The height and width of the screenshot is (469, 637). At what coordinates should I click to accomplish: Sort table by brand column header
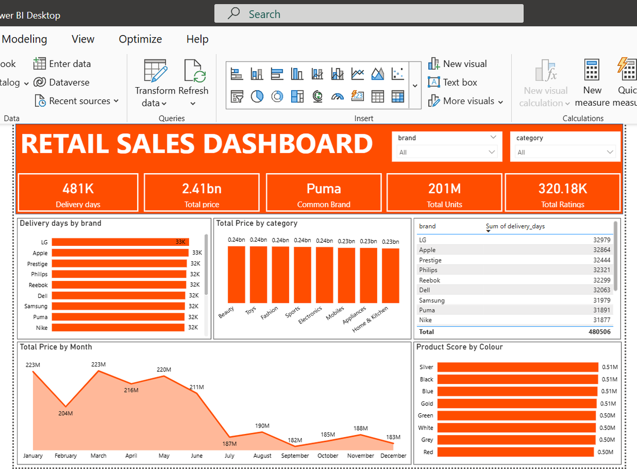(427, 226)
